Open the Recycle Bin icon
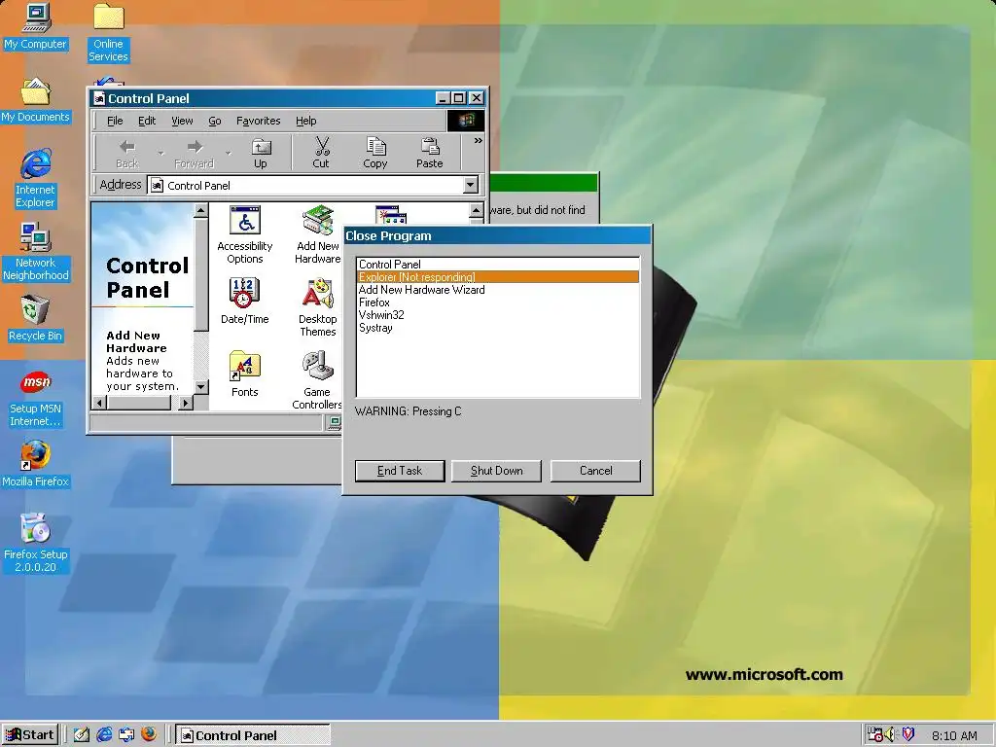 point(36,318)
